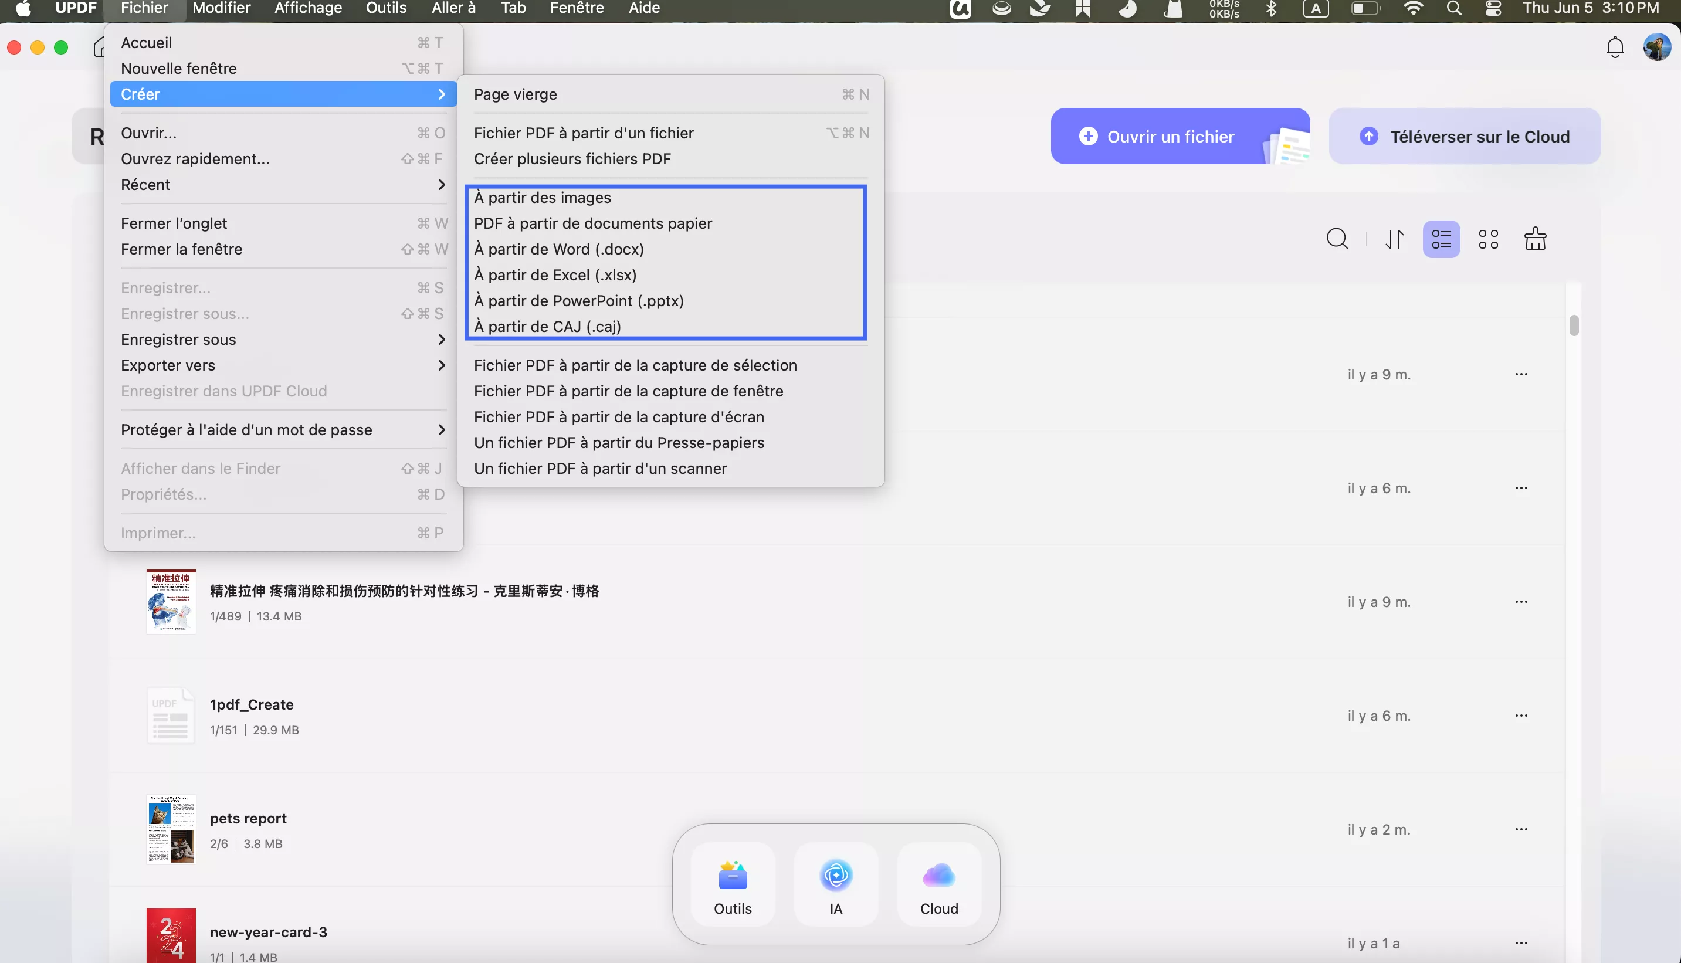Click the file list vertical scrollbar

click(1573, 325)
